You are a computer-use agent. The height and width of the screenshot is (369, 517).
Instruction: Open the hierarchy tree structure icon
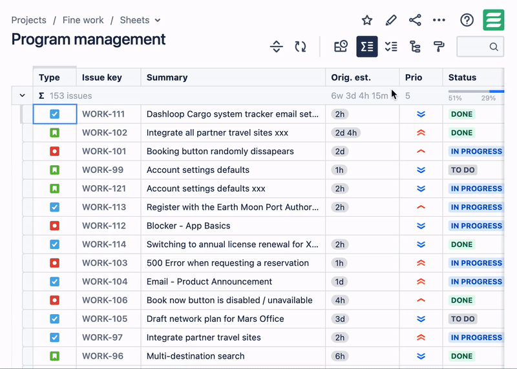pyautogui.click(x=415, y=46)
